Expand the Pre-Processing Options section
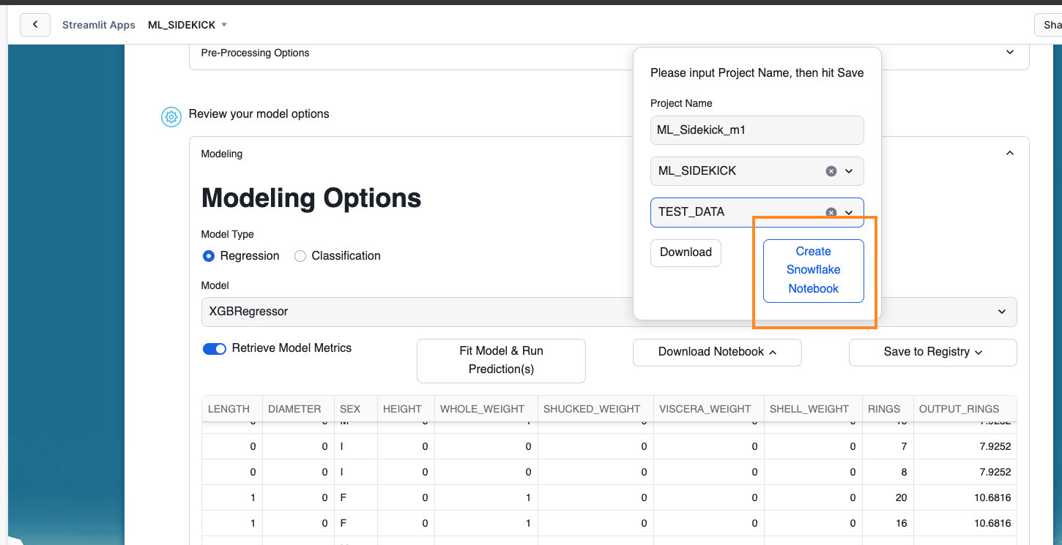The image size is (1062, 545). tap(1009, 53)
